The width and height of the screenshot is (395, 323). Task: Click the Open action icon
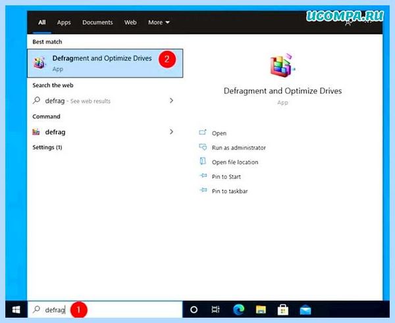(x=203, y=132)
